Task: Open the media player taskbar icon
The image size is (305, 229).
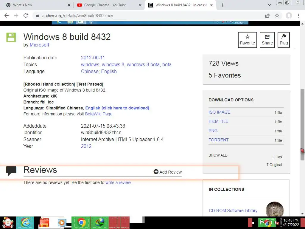Action: click(x=62, y=222)
